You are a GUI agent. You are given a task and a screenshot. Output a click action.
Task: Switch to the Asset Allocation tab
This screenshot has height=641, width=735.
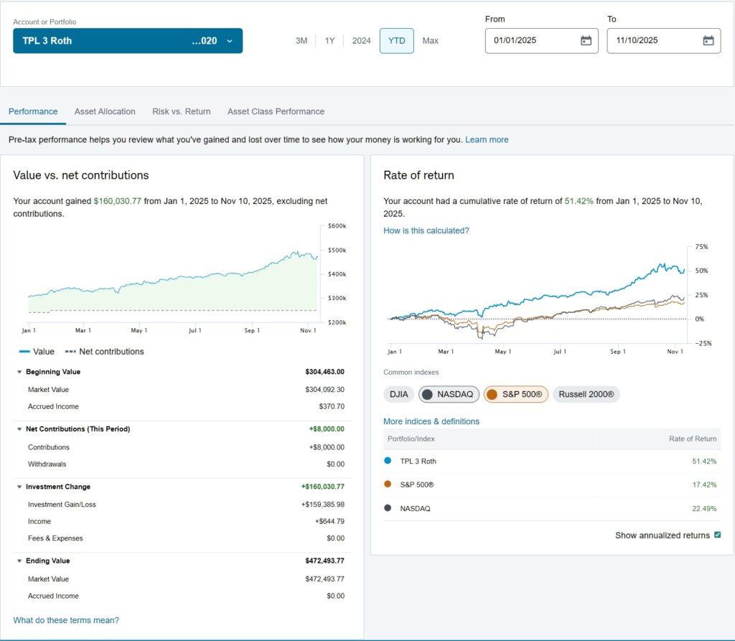tap(105, 111)
